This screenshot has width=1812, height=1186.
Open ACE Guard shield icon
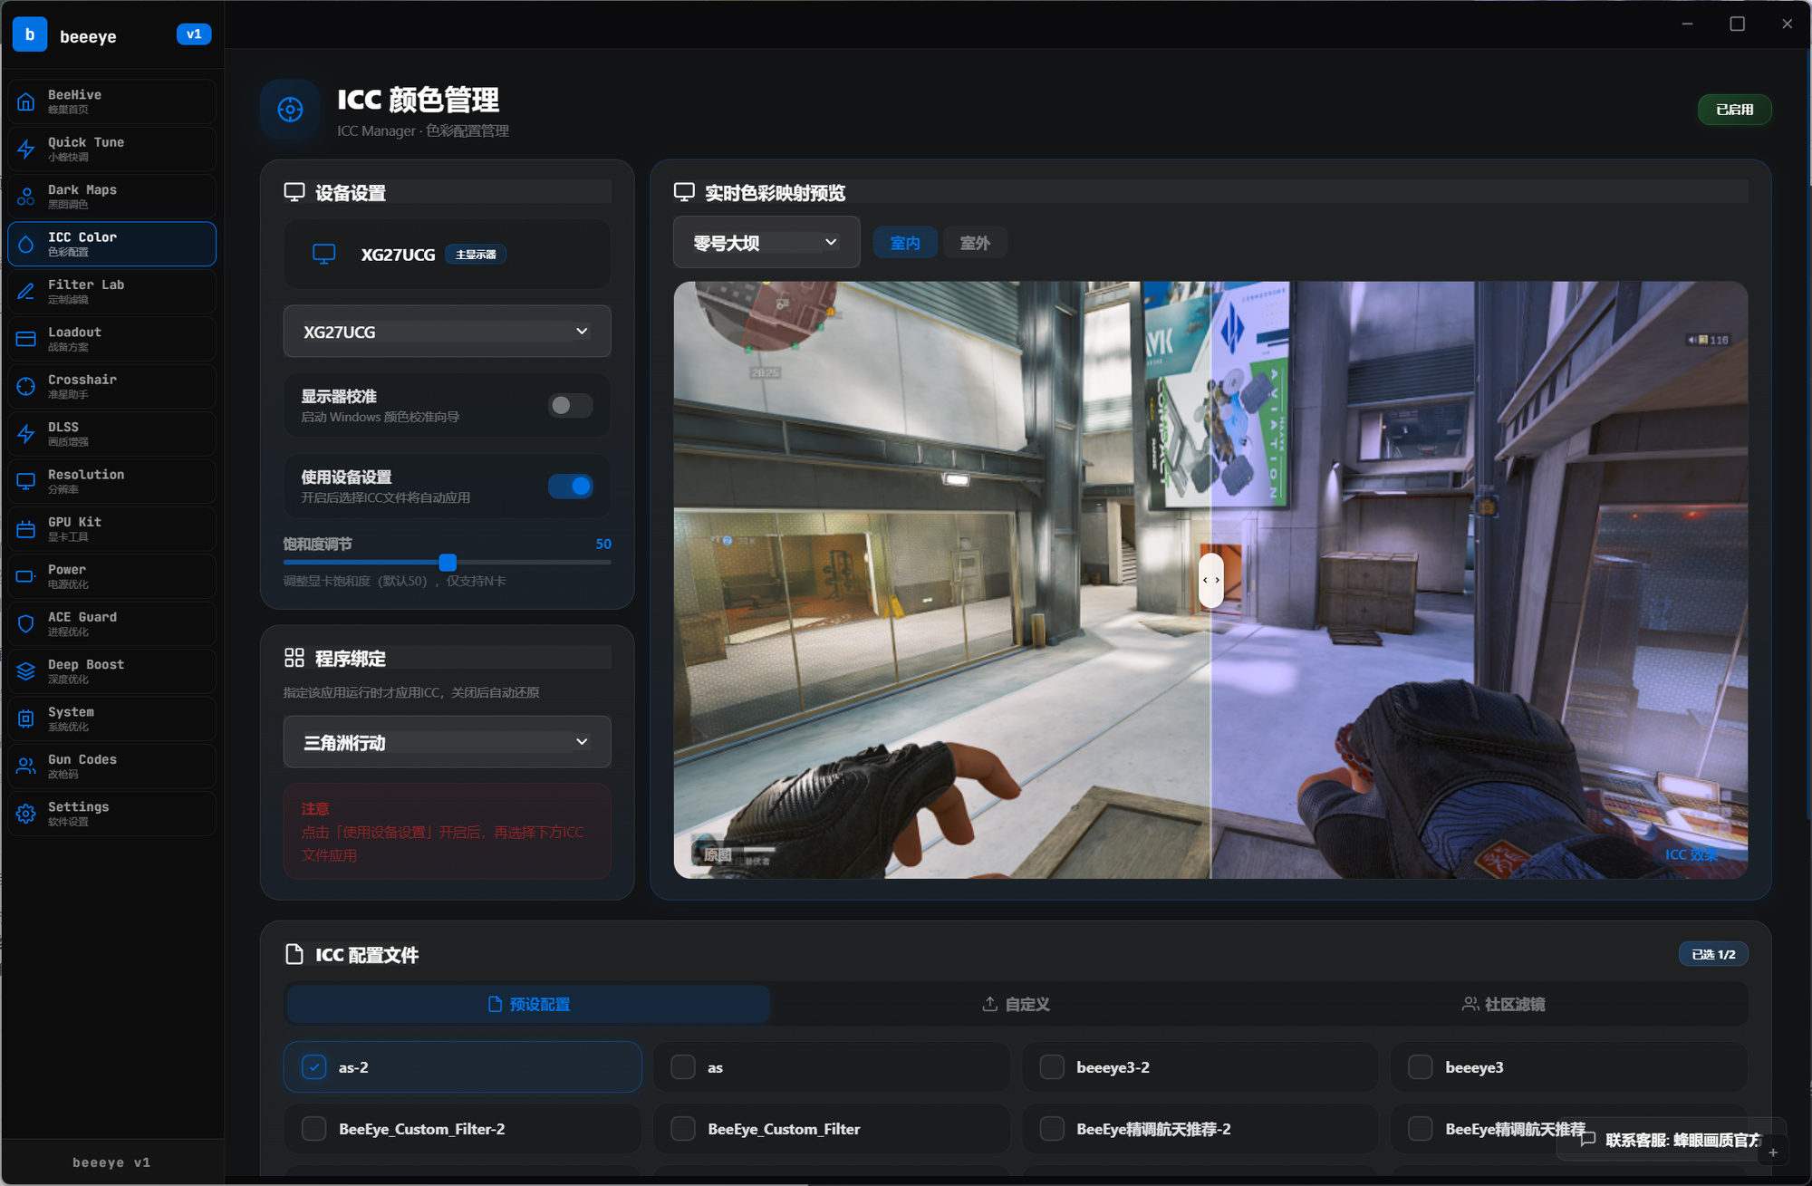point(26,624)
